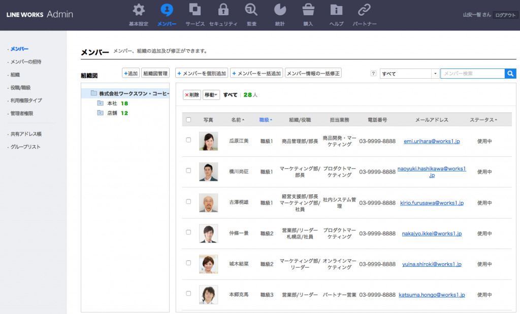Click the blue member search magnifier button
The image size is (520, 314).
tap(510, 74)
